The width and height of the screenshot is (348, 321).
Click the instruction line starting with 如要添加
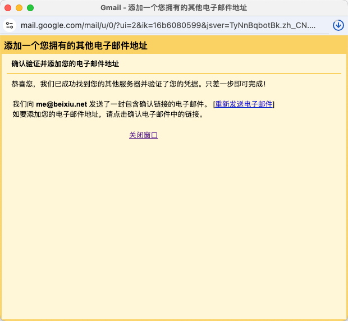[x=108, y=114]
